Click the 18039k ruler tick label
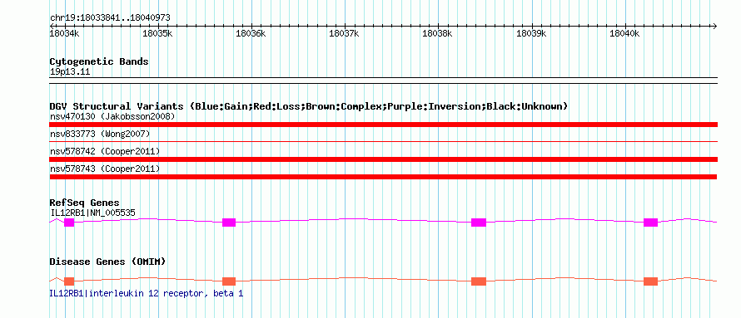 click(531, 33)
